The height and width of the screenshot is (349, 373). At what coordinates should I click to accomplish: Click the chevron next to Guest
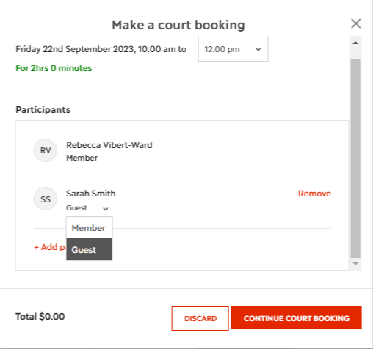[x=106, y=209]
